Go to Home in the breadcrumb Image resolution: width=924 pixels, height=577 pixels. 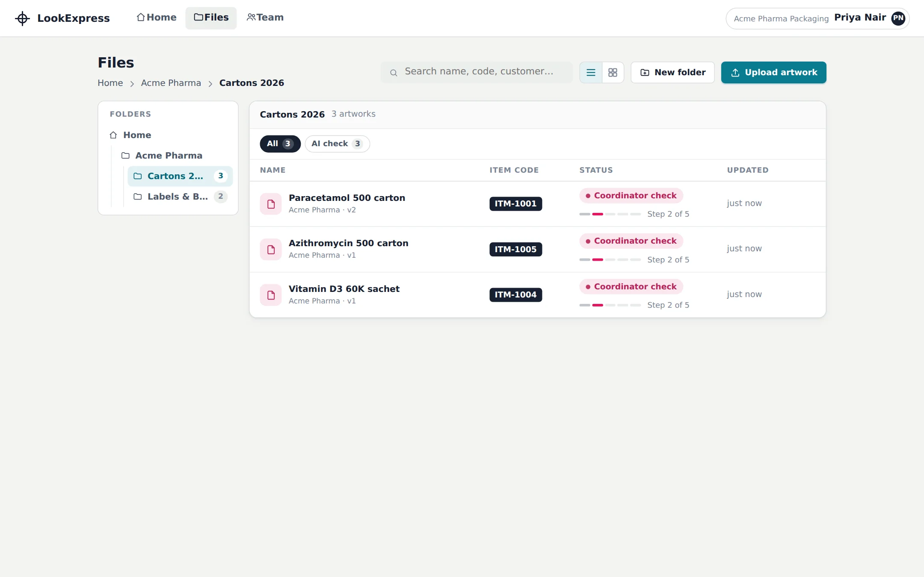110,83
